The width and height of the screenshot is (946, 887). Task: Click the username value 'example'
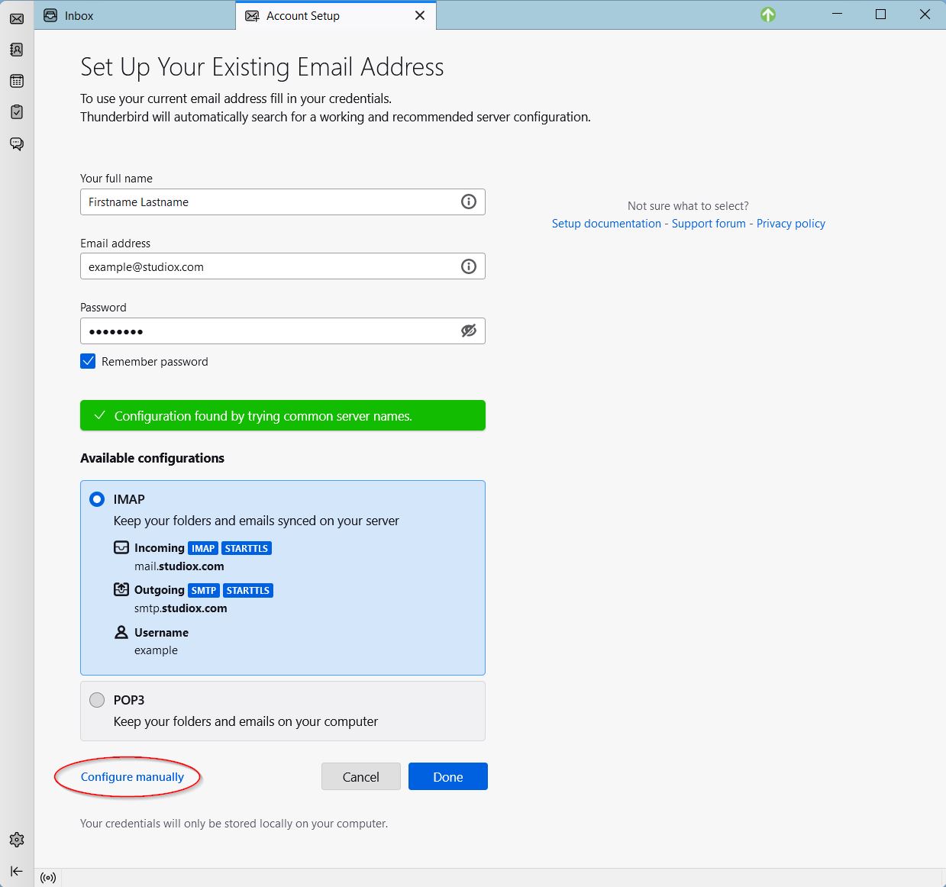point(156,650)
